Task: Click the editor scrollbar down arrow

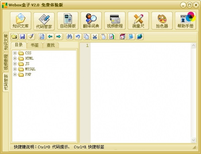Action: (x=193, y=140)
